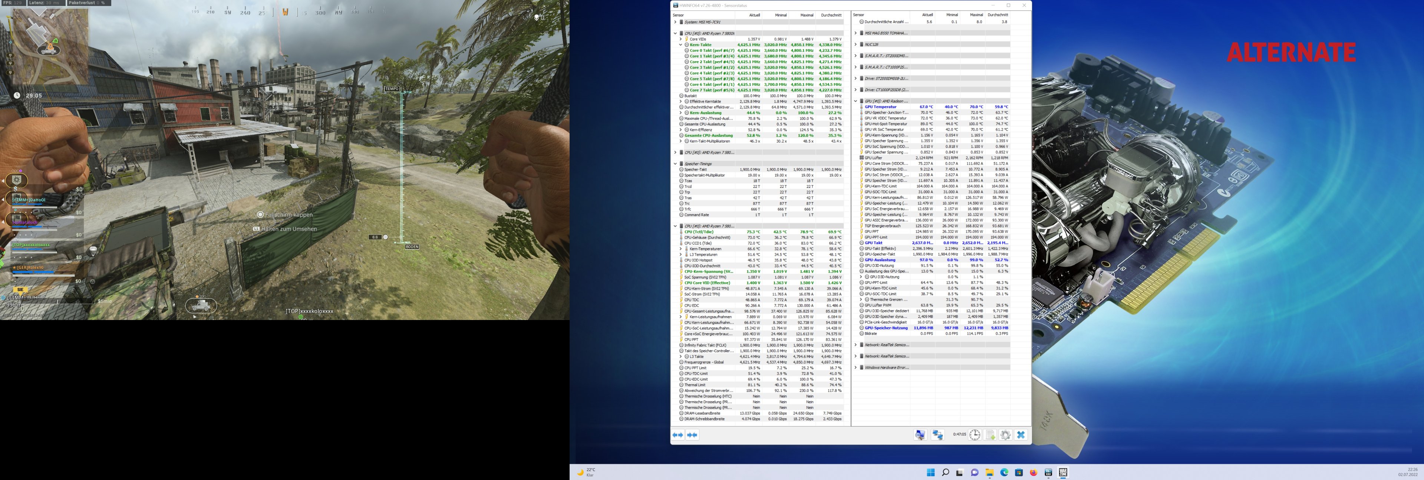This screenshot has width=1424, height=480.
Task: Click the collapse-columns arrows button in HWiNFO
Action: tap(692, 435)
